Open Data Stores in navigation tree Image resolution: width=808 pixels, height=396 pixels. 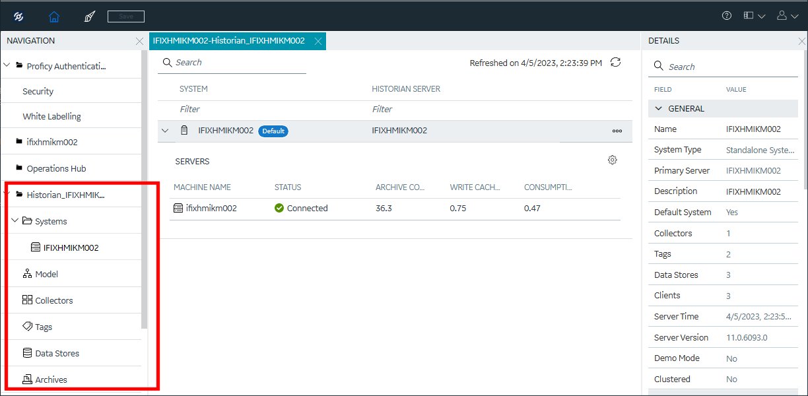(x=57, y=353)
